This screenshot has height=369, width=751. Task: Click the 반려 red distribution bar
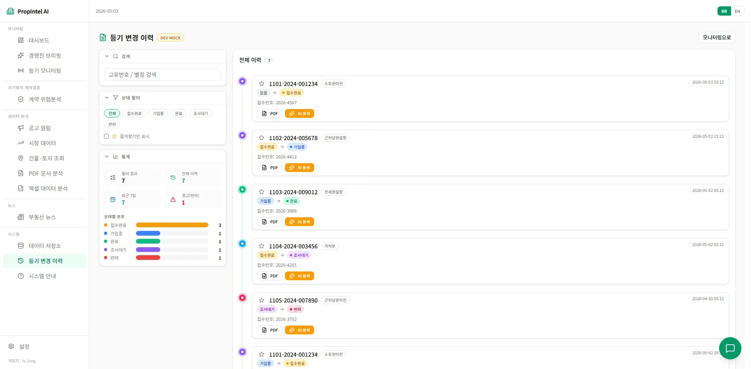[148, 258]
